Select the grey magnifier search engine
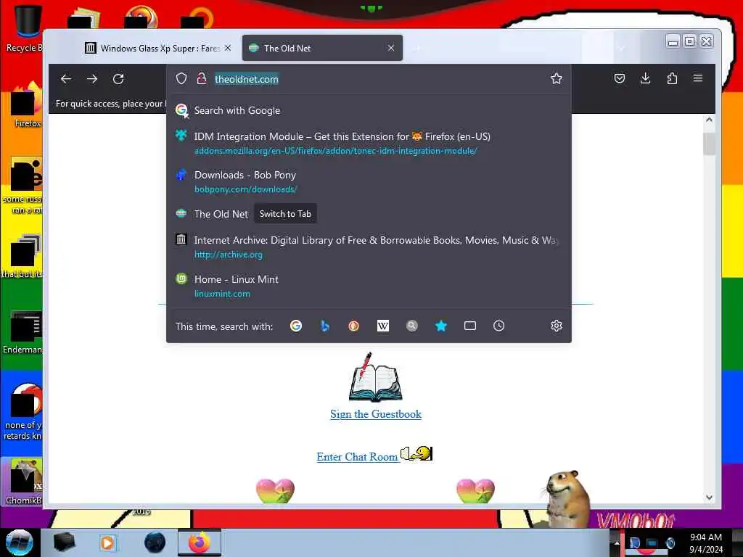This screenshot has height=557, width=743. (412, 326)
